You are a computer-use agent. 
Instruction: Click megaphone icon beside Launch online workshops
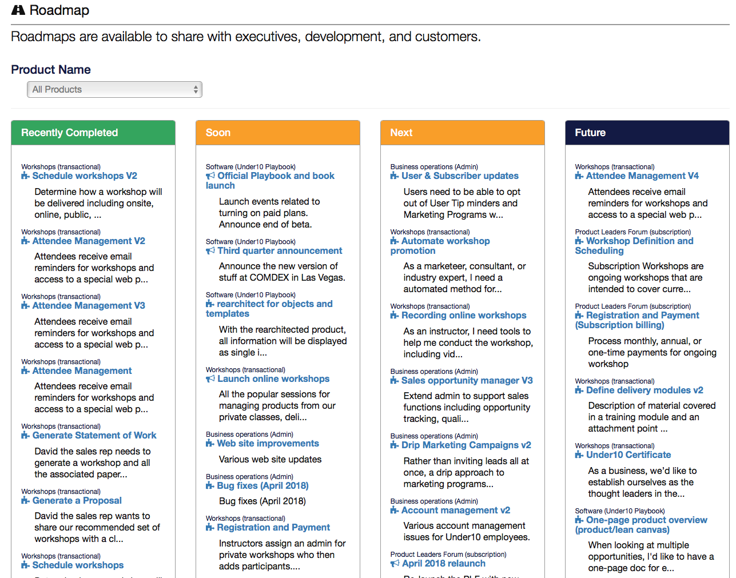pos(210,379)
